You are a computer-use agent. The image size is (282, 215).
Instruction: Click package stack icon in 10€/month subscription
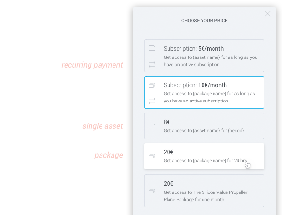click(152, 85)
